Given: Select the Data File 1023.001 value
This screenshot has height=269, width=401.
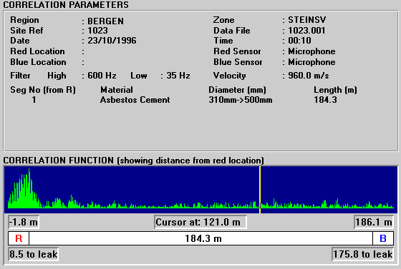Looking at the screenshot, I should [x=306, y=31].
